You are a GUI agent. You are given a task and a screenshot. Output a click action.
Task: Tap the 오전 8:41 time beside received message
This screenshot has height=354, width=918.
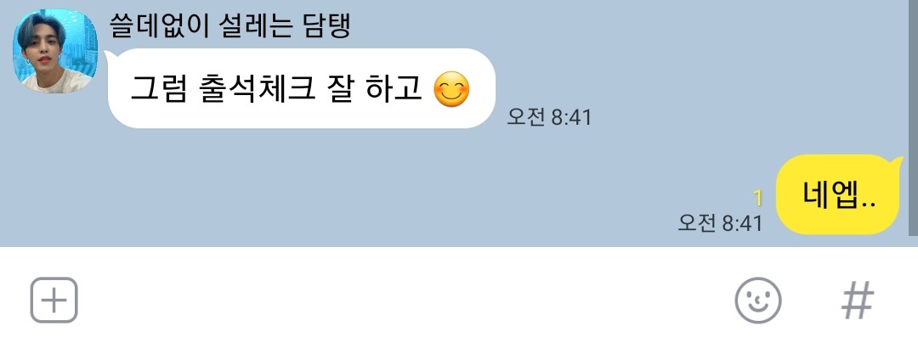click(x=549, y=118)
